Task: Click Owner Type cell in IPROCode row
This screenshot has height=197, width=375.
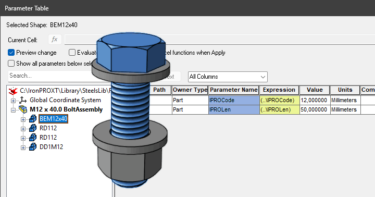Action: coord(190,100)
